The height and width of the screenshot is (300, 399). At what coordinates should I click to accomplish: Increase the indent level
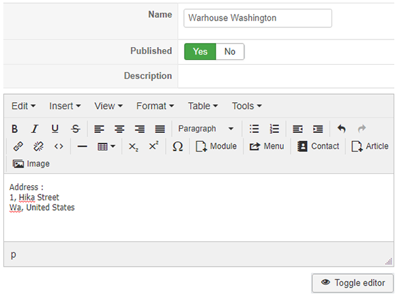pos(318,129)
